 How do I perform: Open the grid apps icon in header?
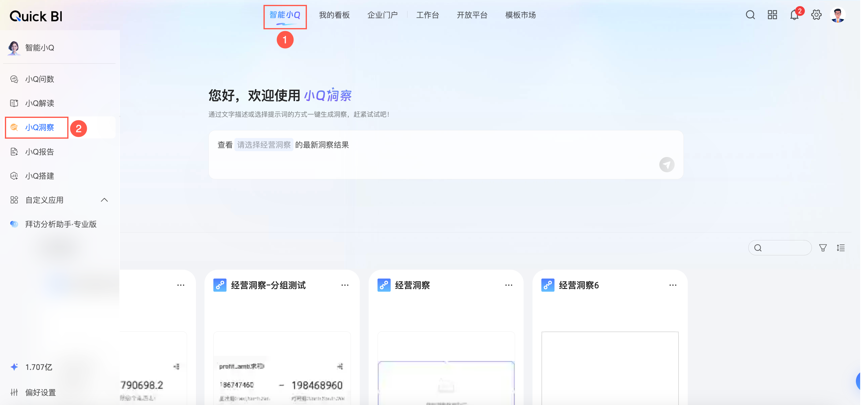[772, 15]
